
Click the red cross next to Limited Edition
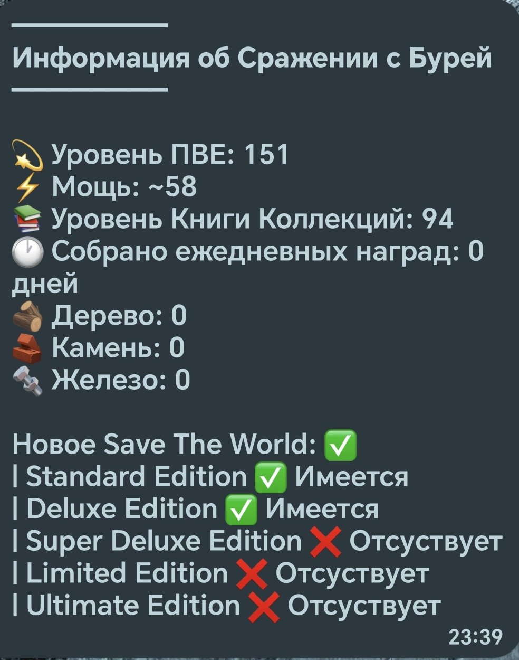(252, 574)
